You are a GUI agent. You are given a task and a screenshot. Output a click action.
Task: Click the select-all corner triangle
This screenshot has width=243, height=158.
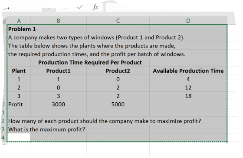click(x=5, y=20)
